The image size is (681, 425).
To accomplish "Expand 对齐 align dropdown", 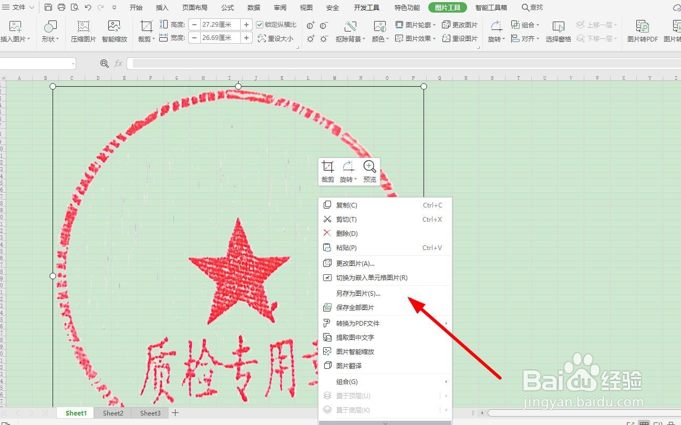I will pyautogui.click(x=538, y=39).
